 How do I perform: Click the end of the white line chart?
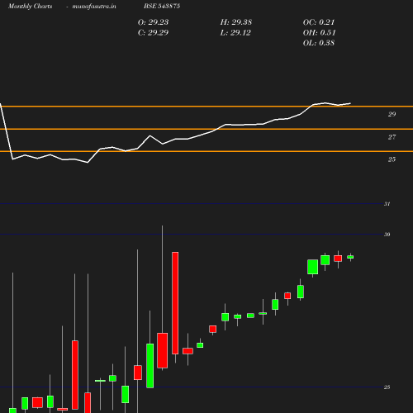point(350,103)
